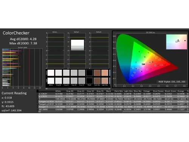The image size is (189, 142).
Task: Select the Gray 50 actual swatch
Action: click(74, 73)
